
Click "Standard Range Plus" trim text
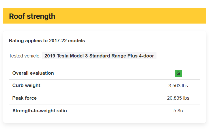[110, 56]
